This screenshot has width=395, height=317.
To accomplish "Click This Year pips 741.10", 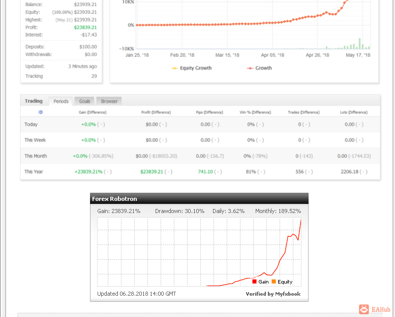I will [205, 172].
